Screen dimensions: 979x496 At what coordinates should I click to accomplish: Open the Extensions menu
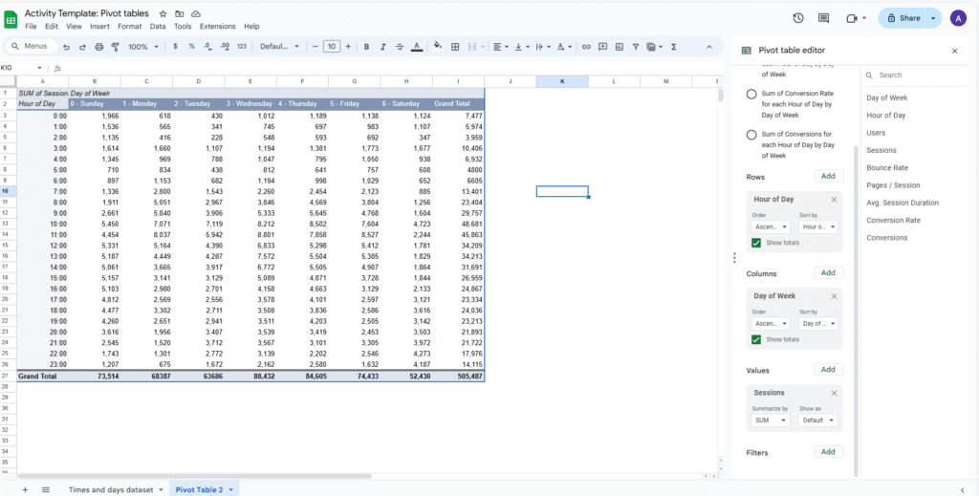pyautogui.click(x=217, y=27)
